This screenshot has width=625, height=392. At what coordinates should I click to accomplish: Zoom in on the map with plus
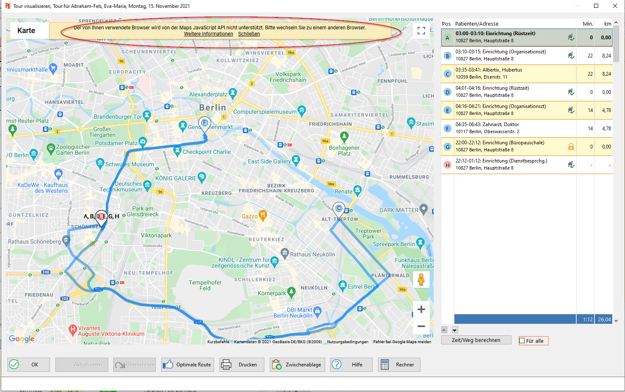click(x=421, y=309)
